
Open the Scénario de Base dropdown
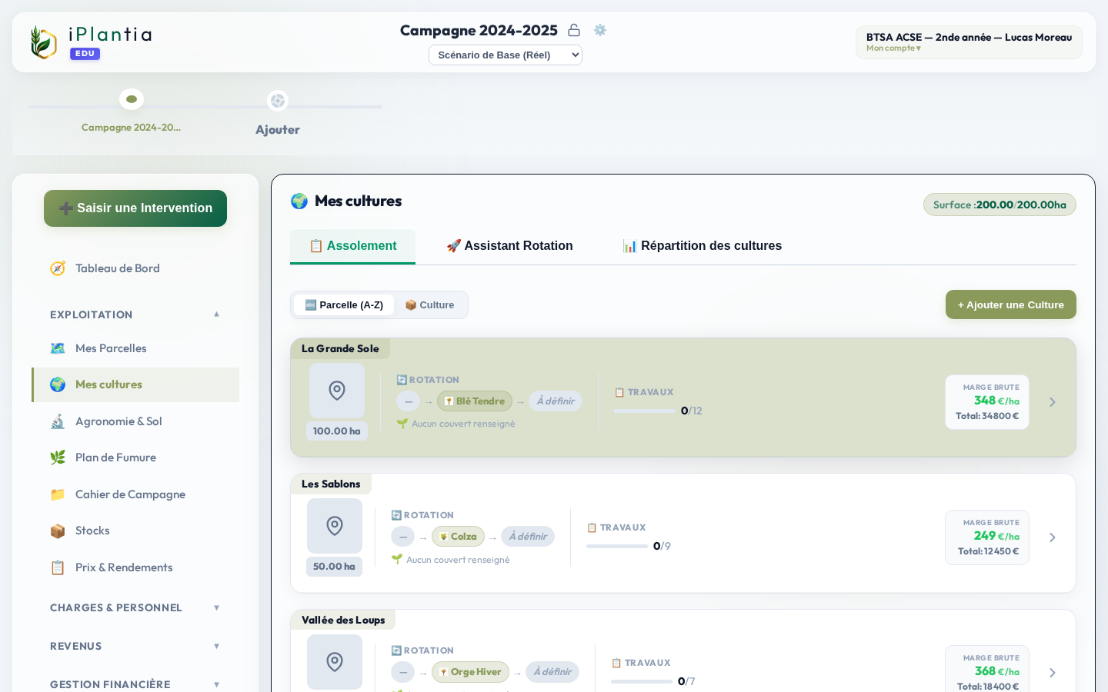click(506, 55)
